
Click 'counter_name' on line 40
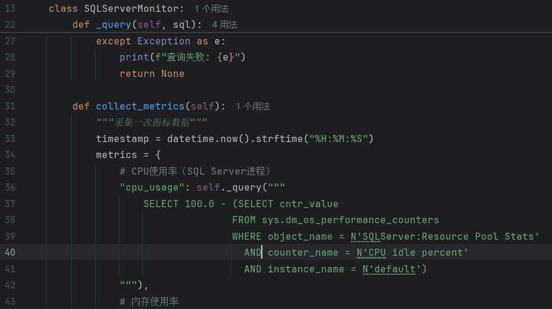point(303,252)
